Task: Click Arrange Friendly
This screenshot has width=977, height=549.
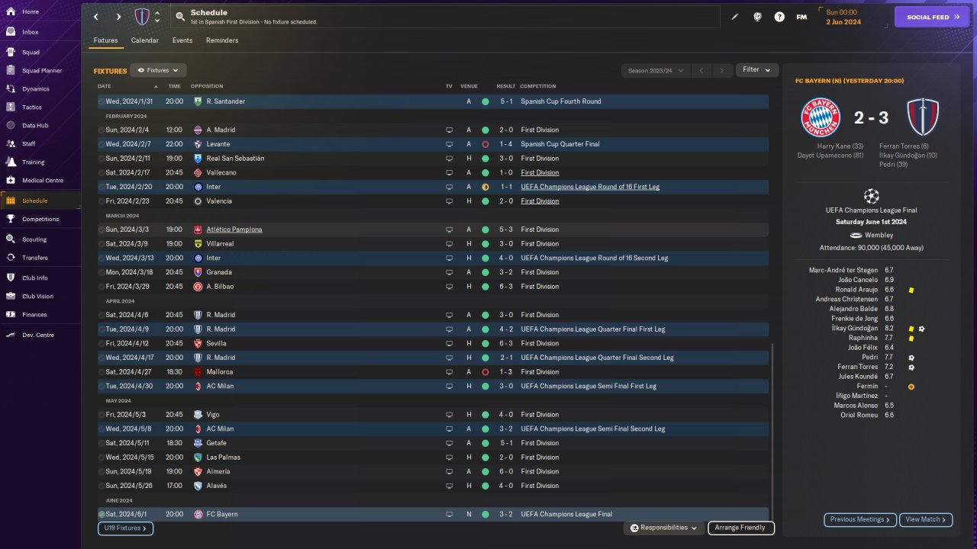Action: [x=741, y=528]
